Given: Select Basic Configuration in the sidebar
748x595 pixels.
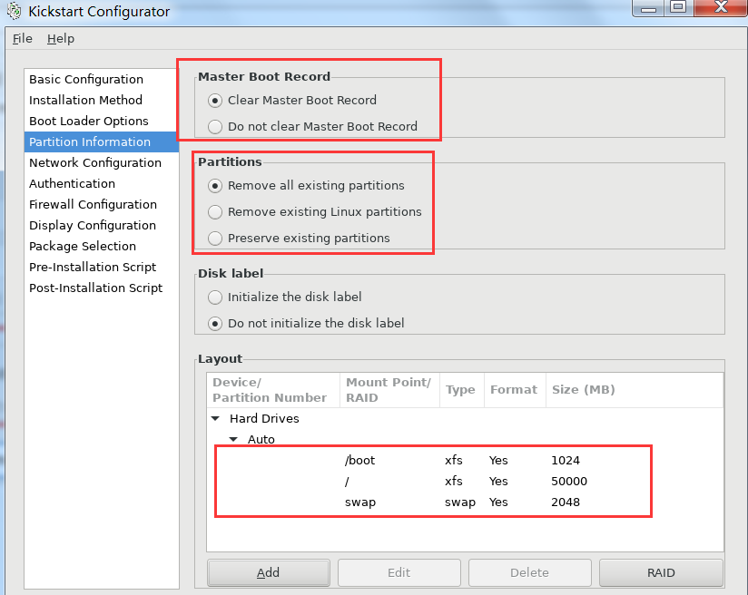Looking at the screenshot, I should 101,79.
